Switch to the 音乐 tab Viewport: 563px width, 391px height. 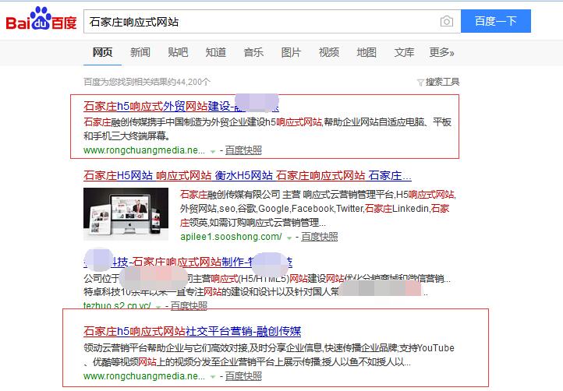tap(253, 52)
